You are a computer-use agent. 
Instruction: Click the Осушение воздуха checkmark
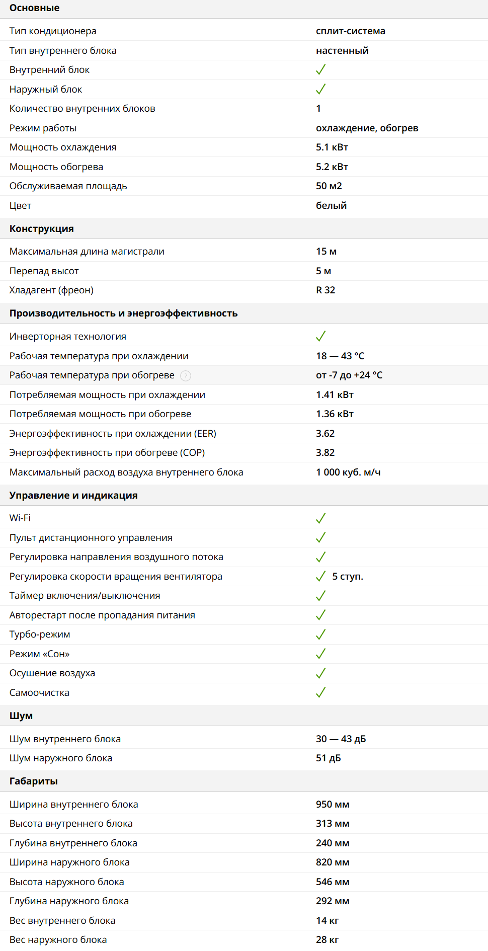pos(320,673)
